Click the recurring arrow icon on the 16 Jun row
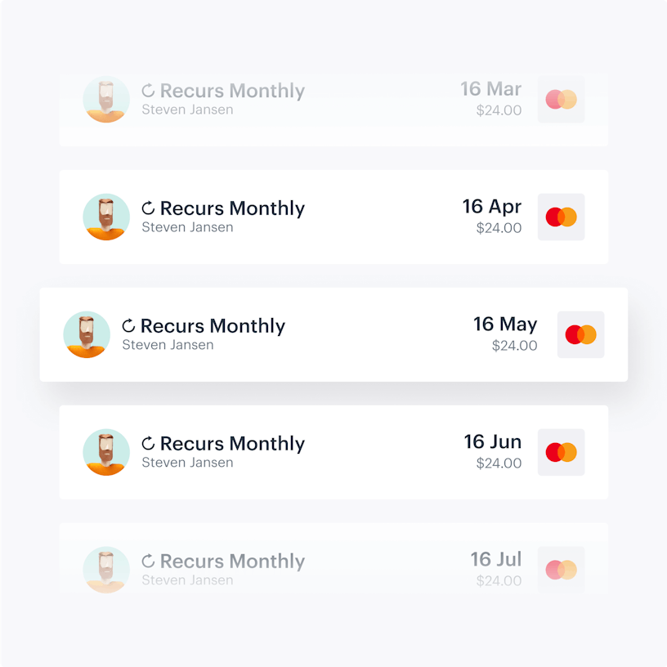 (147, 443)
